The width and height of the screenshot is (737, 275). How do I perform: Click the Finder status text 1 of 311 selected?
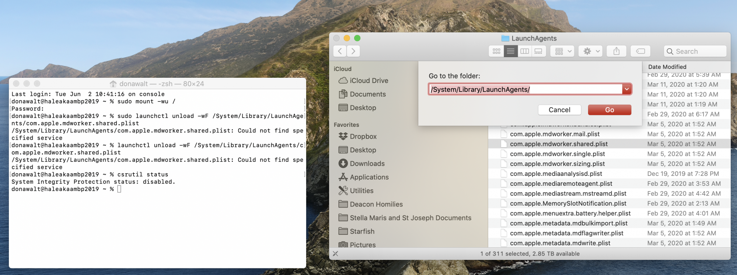[x=530, y=254]
